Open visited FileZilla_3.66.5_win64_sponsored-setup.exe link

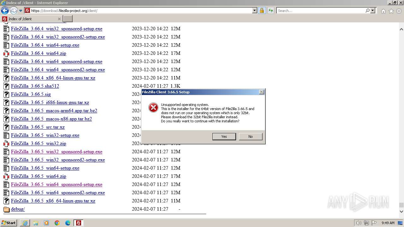click(56, 184)
